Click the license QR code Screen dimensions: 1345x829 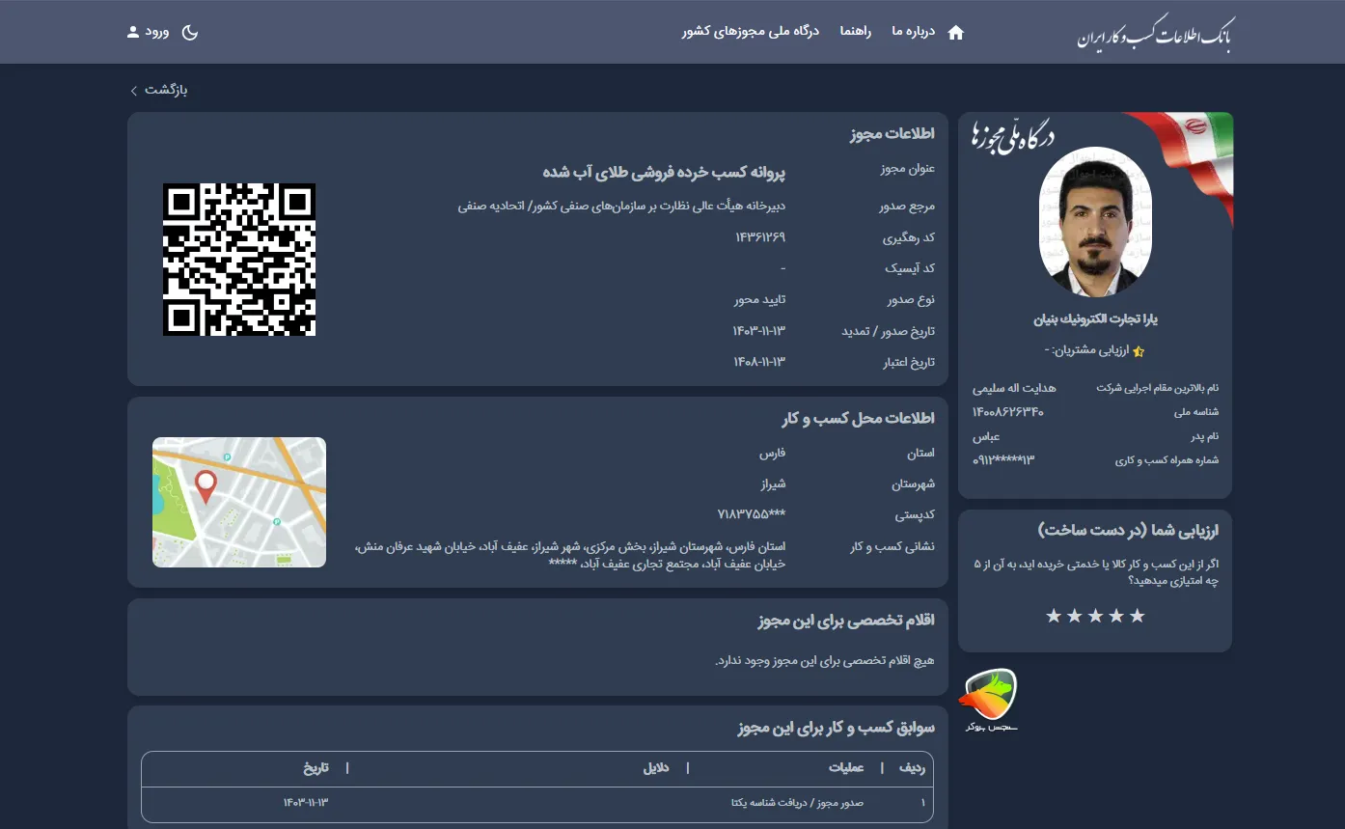(x=238, y=261)
